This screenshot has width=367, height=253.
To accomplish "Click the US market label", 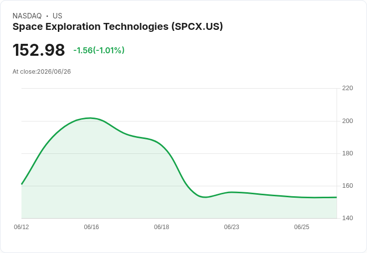I will point(57,16).
